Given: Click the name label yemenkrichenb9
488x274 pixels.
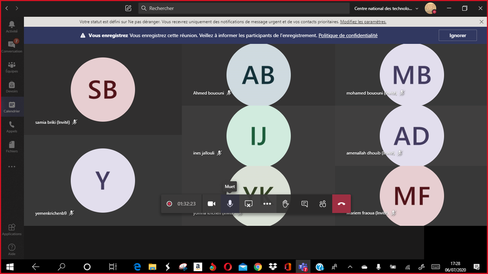Looking at the screenshot, I should click(51, 213).
